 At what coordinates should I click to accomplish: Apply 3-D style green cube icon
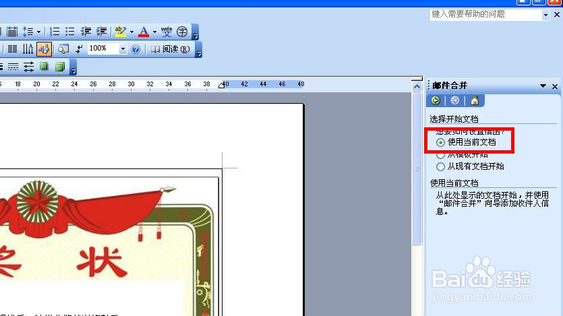tap(60, 66)
